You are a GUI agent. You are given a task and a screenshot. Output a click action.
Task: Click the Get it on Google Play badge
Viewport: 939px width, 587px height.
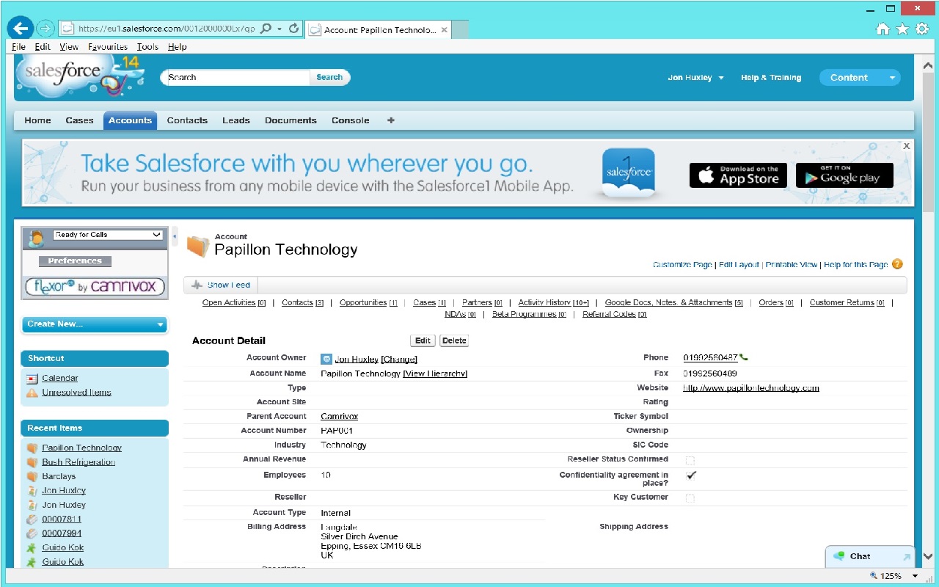(x=844, y=175)
